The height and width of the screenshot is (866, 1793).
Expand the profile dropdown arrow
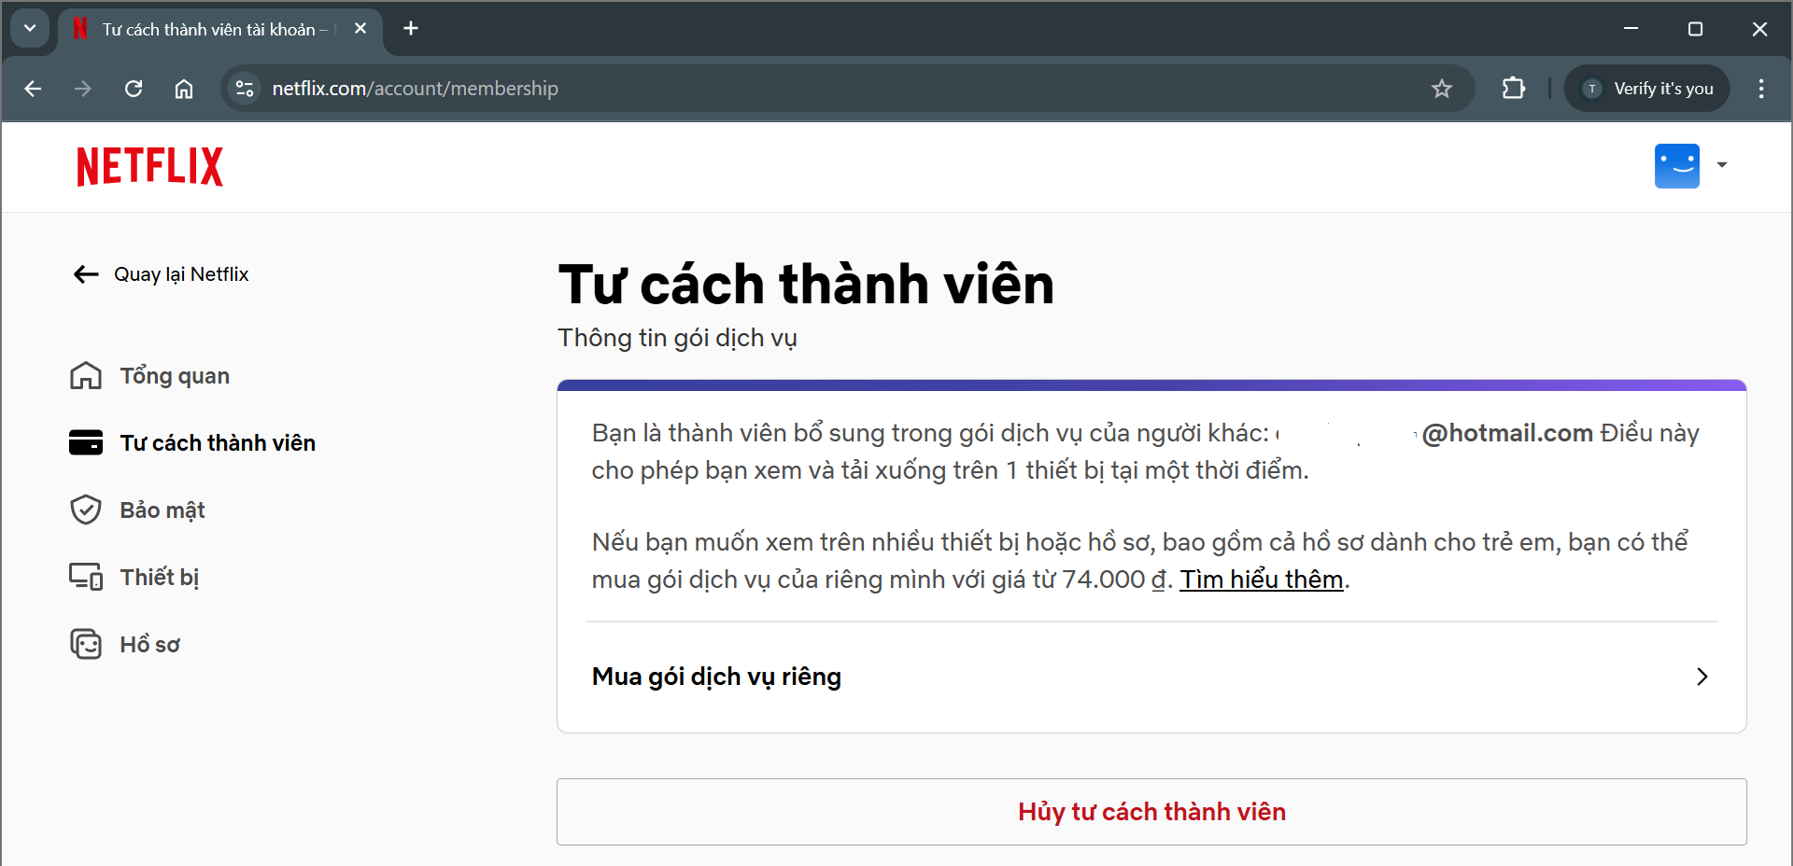point(1722,165)
